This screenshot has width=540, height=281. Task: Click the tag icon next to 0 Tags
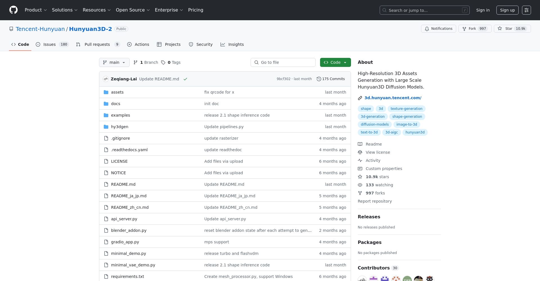163,62
